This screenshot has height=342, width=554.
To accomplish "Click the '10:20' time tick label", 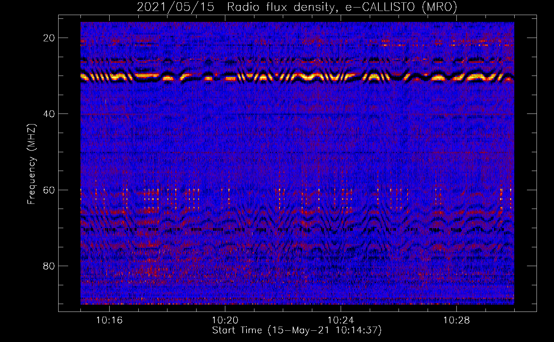I will coord(225,320).
